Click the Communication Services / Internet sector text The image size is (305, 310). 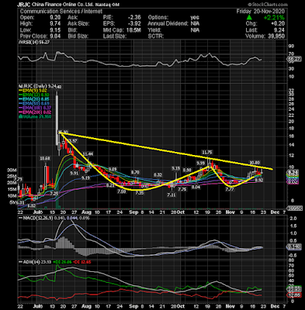(61, 12)
